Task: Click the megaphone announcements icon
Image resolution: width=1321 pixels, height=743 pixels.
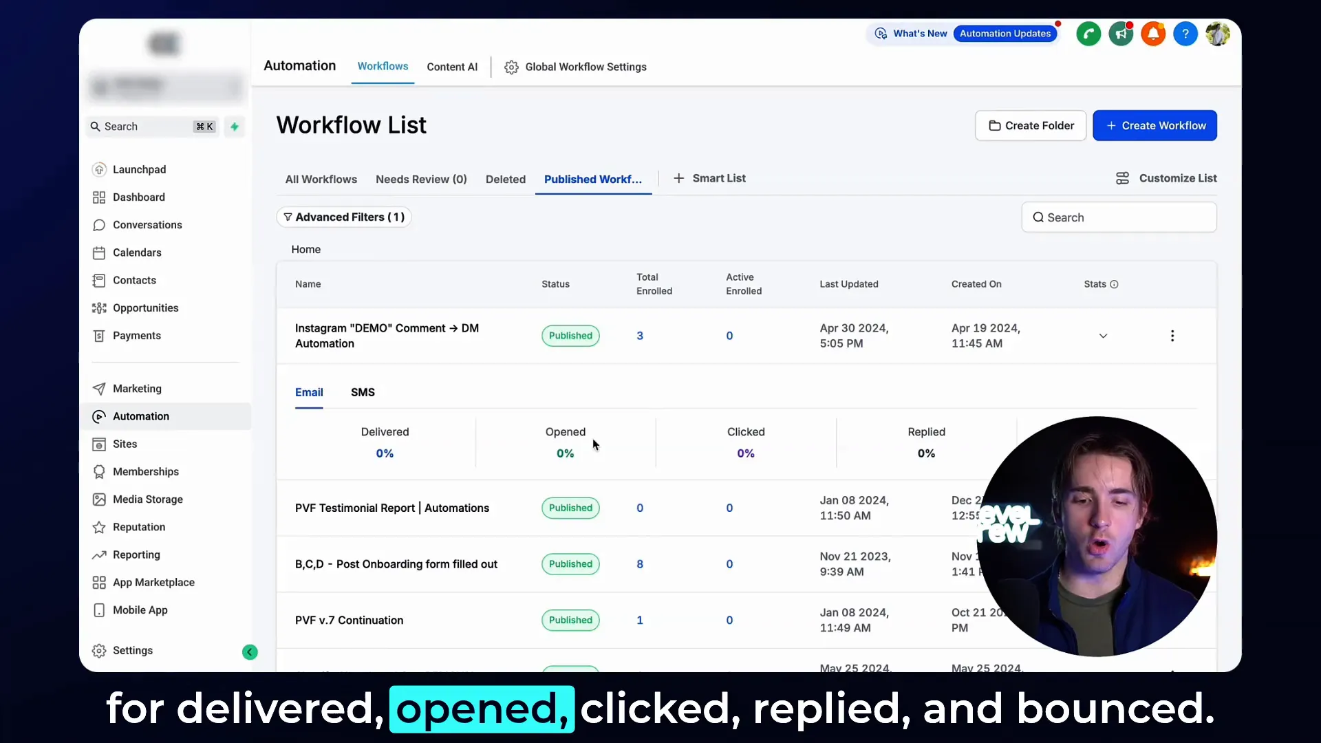Action: coord(1121,34)
